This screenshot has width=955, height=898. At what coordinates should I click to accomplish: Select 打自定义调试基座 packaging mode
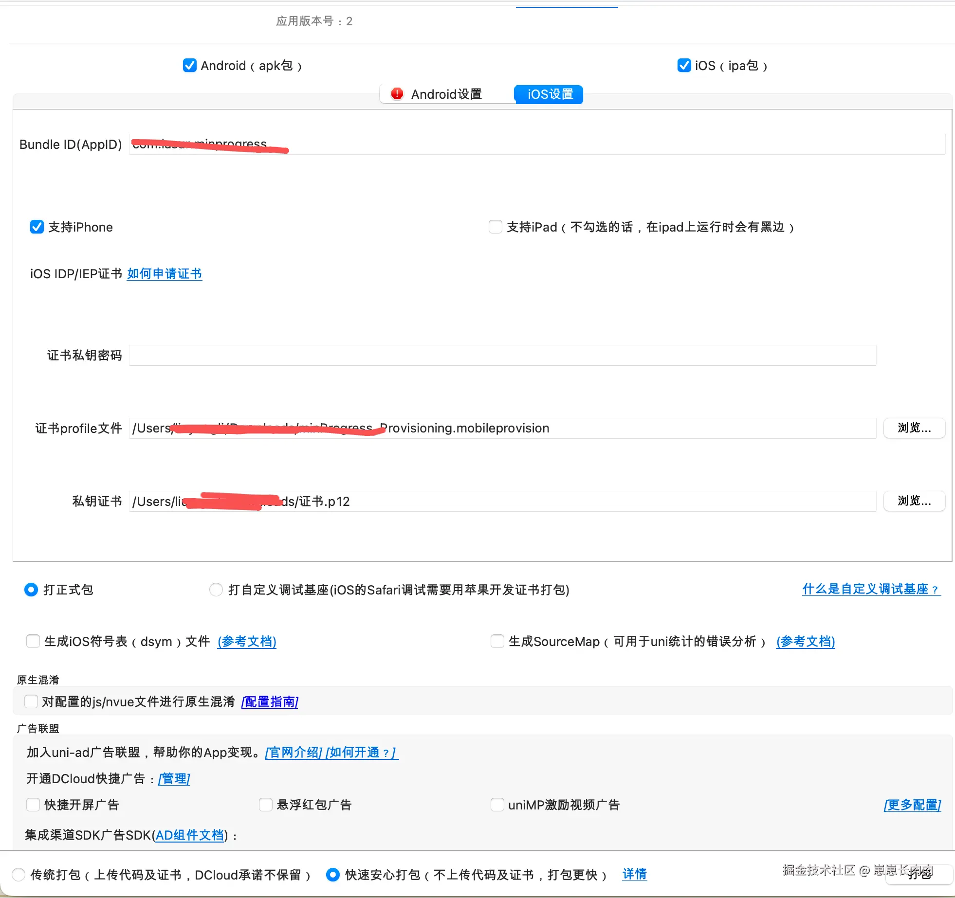[216, 590]
